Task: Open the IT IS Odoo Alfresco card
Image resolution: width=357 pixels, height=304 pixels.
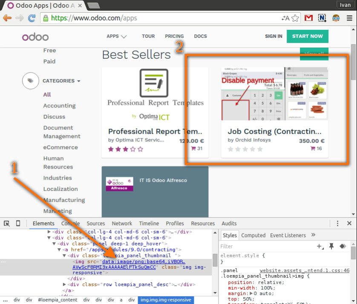Action: click(x=155, y=191)
